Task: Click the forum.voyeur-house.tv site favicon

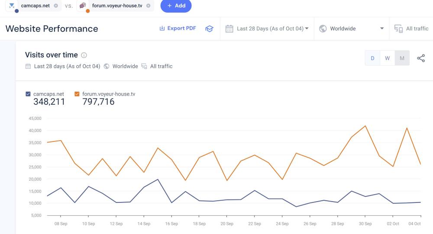Action: pos(83,6)
